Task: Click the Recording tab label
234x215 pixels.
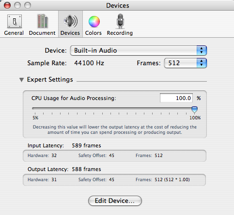Action: [x=120, y=33]
